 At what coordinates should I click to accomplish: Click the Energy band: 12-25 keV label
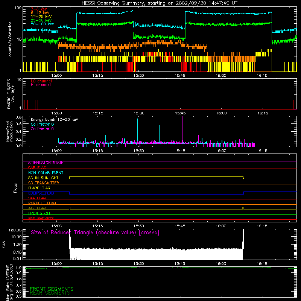[x=55, y=120]
